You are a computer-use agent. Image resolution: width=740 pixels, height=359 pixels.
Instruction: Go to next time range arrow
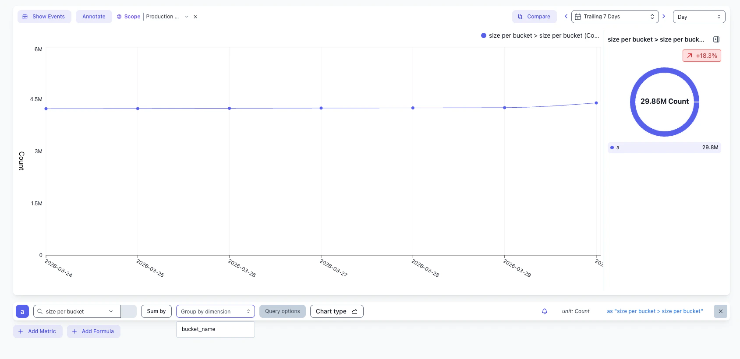point(664,17)
